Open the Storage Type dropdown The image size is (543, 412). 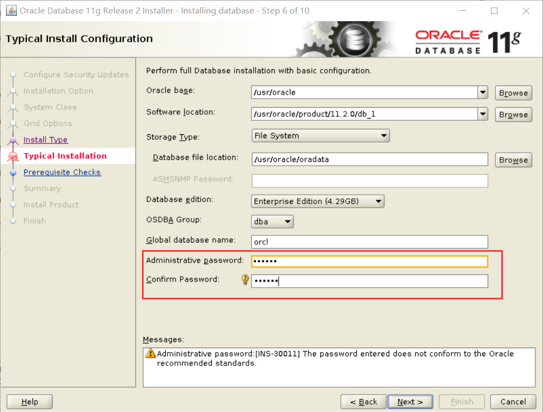pos(321,135)
